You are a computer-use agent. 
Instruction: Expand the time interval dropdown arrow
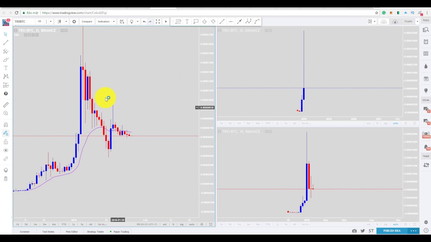51,22
